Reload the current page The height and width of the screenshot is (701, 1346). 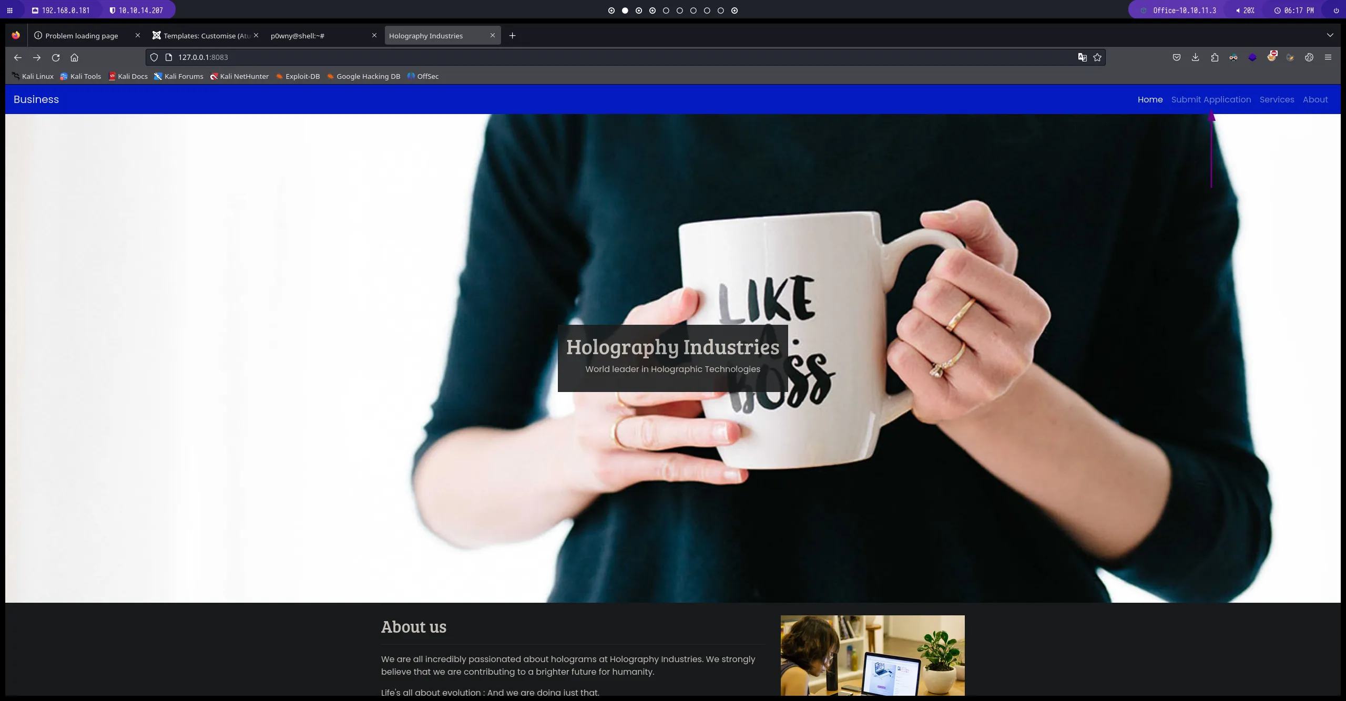point(56,57)
